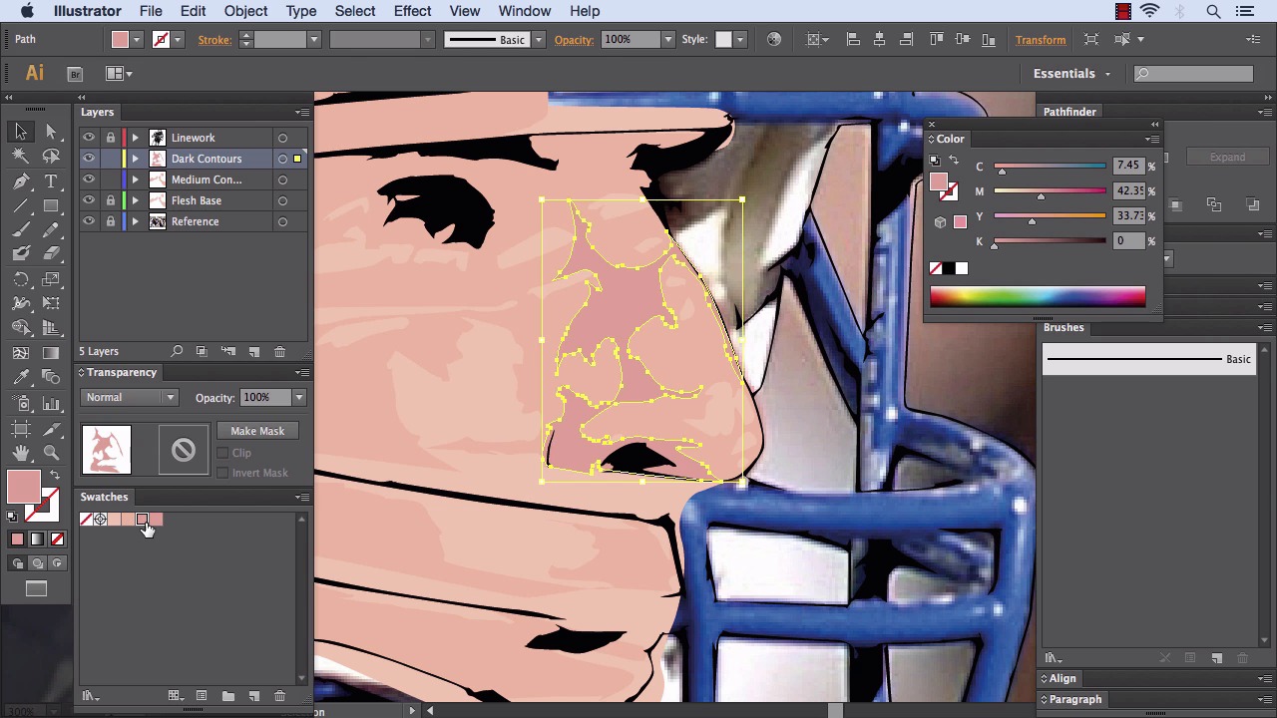This screenshot has height=718, width=1277.
Task: Unlock the Flesh Base layer
Action: point(111,200)
